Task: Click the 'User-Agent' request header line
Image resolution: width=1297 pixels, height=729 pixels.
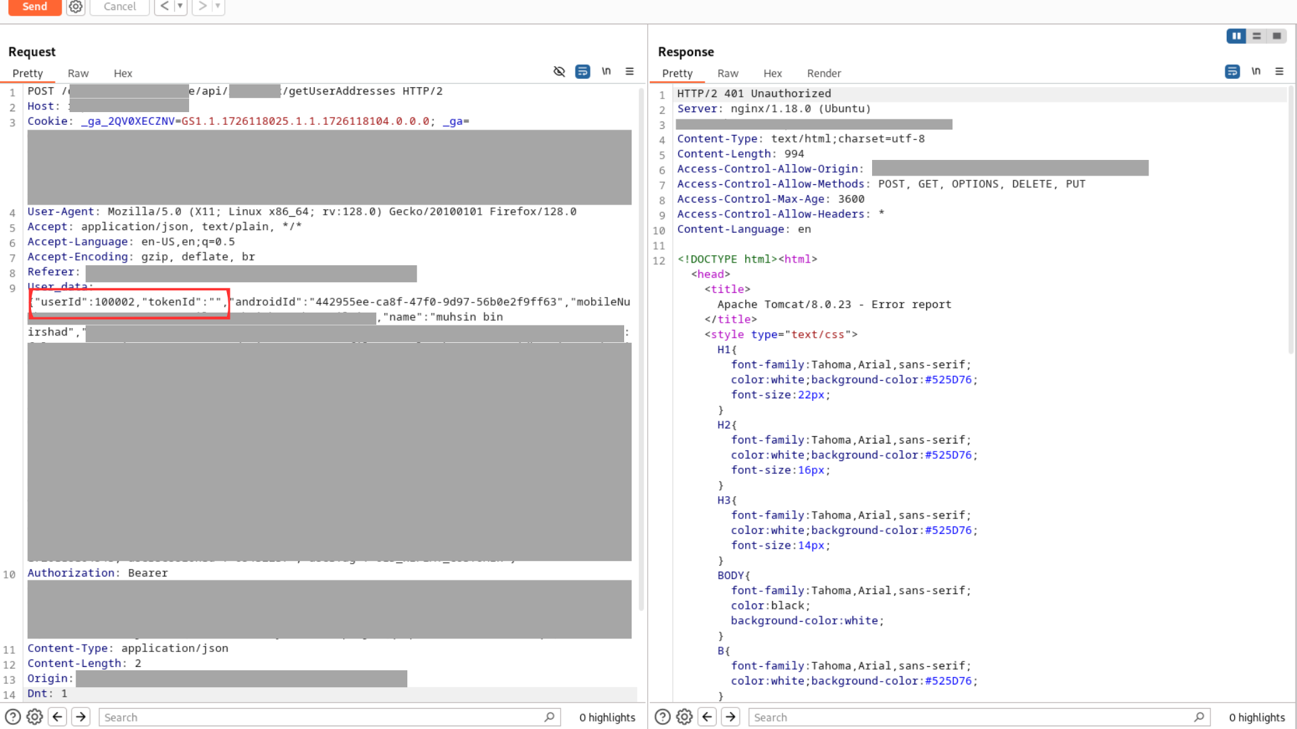Action: (x=302, y=212)
